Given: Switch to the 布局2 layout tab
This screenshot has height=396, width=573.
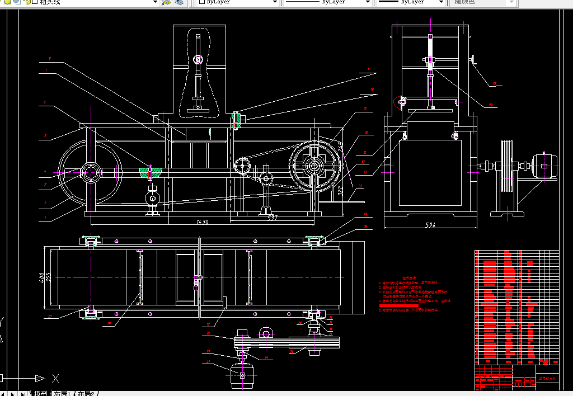Looking at the screenshot, I should 86,393.
